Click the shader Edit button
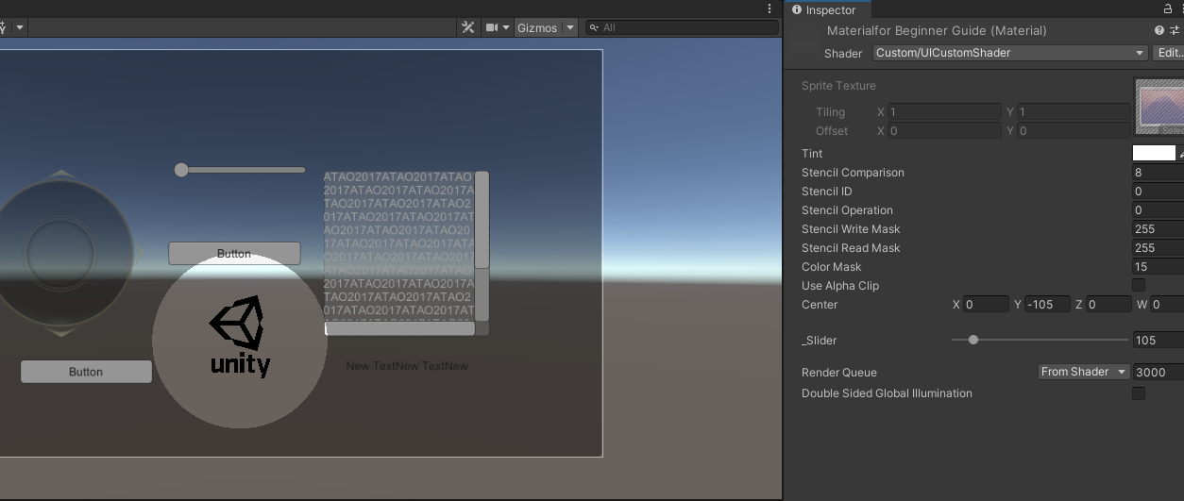The width and height of the screenshot is (1184, 501). coord(1169,53)
